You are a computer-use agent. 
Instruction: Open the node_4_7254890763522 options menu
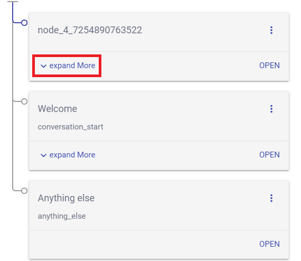[x=271, y=30]
